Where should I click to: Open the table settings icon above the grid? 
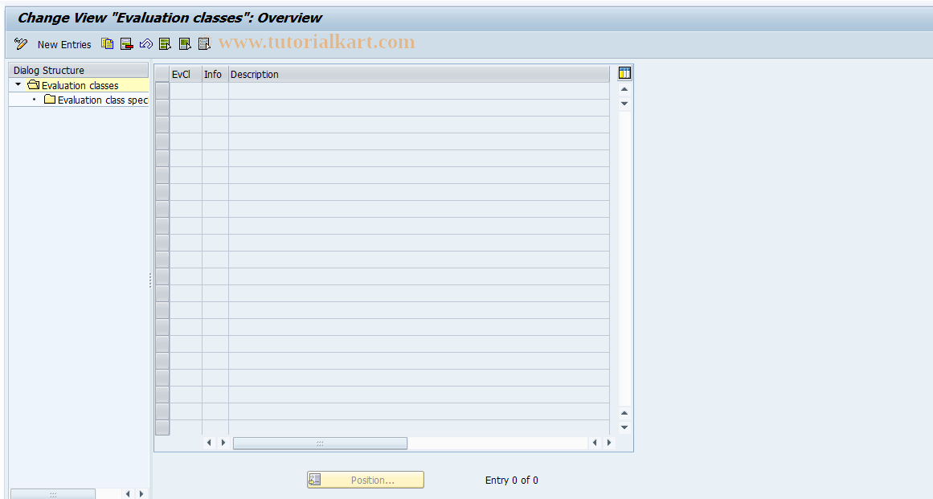[624, 73]
